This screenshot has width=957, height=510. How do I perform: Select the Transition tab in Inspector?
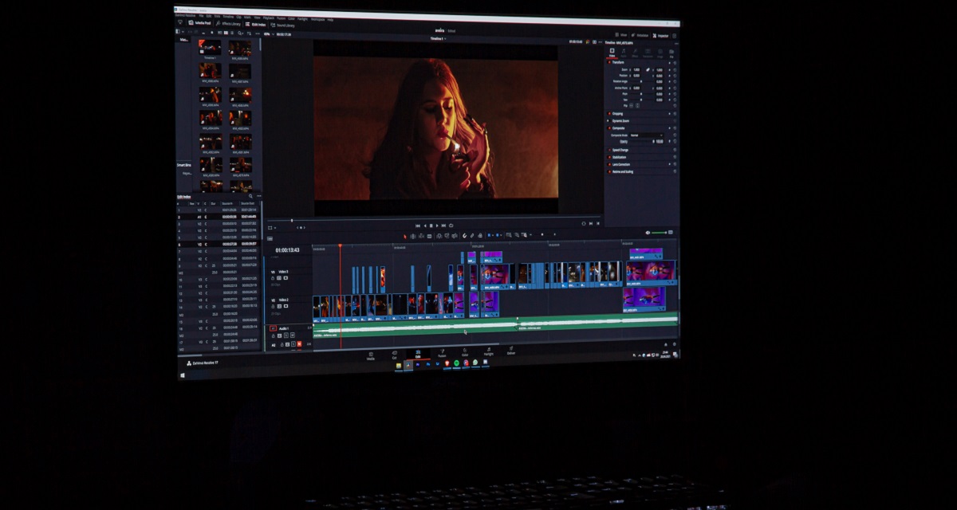[648, 53]
